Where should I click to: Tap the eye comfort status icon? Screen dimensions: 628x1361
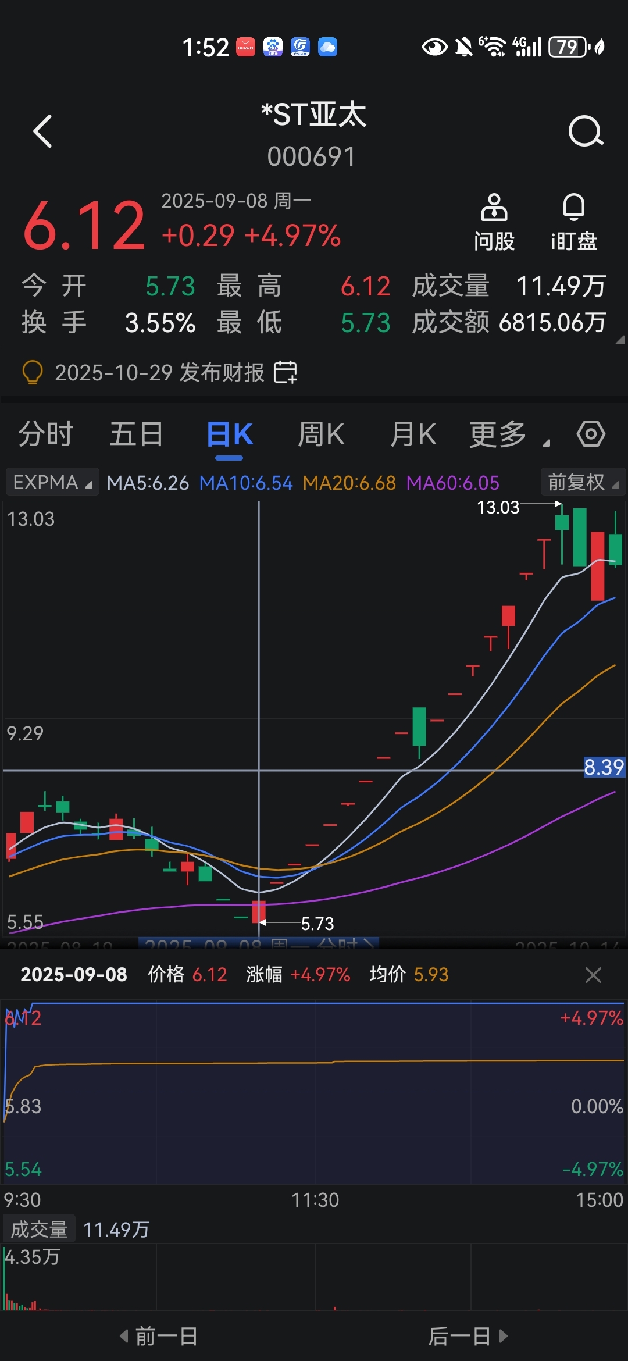pos(434,47)
